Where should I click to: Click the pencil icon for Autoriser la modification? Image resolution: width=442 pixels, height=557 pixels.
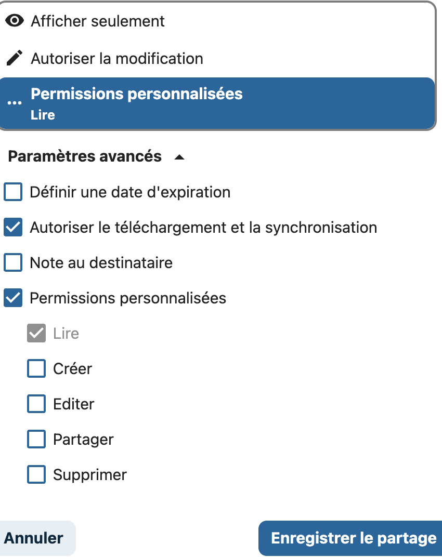pyautogui.click(x=15, y=58)
